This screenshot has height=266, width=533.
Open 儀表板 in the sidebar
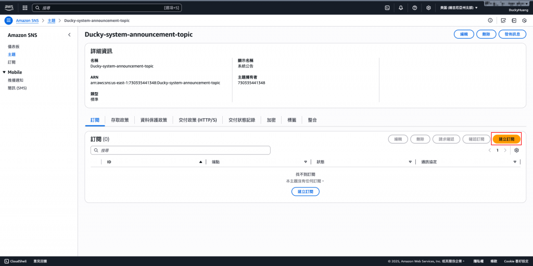(14, 46)
